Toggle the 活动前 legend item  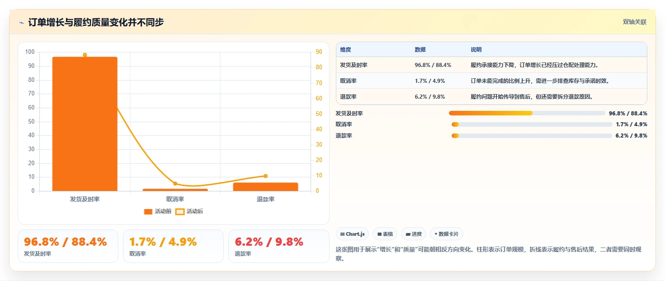coord(157,211)
